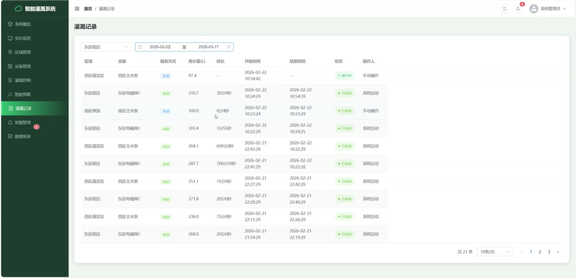Click the 首页 breadcrumb link
This screenshot has width=576, height=278.
pos(88,8)
